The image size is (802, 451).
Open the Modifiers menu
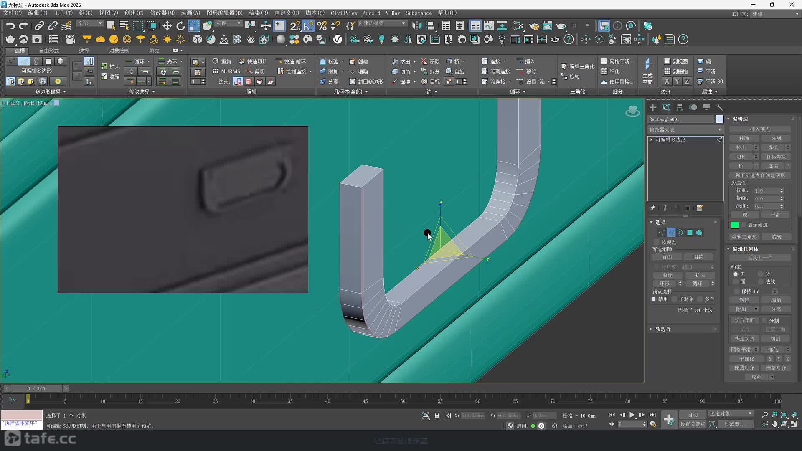(162, 13)
